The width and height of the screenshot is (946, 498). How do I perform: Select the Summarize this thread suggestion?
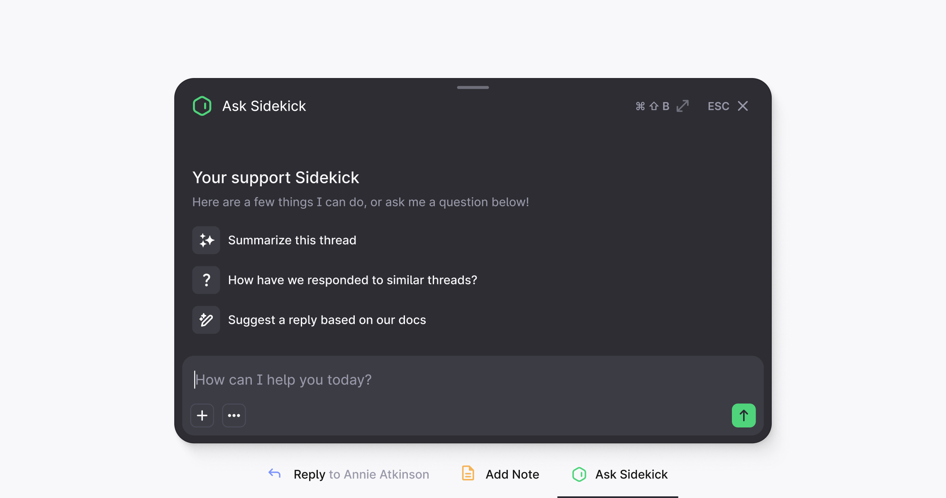tap(292, 240)
